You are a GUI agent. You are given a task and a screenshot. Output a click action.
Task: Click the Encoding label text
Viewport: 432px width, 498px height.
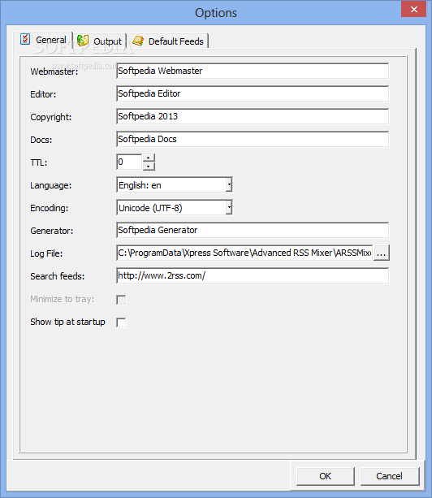[x=50, y=208]
